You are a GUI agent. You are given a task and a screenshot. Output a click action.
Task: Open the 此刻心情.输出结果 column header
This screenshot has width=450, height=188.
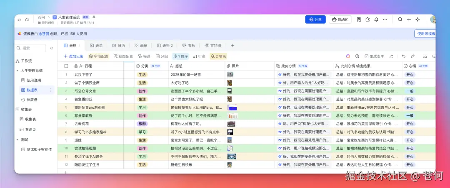pyautogui.click(x=368, y=66)
